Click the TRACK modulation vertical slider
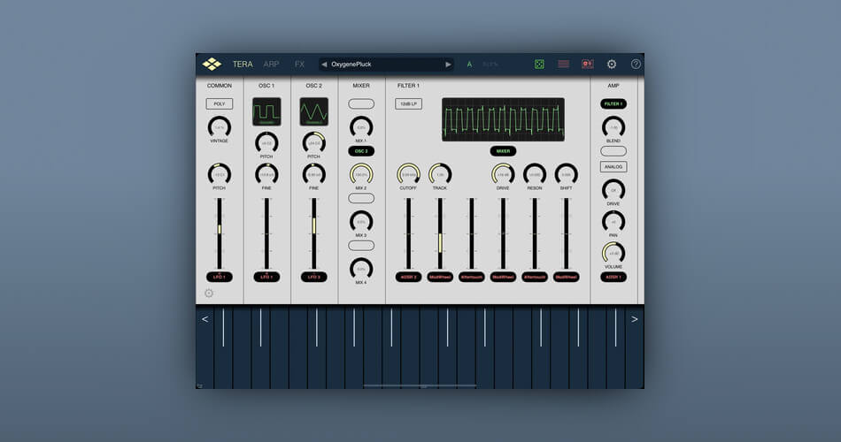The image size is (841, 442). (440, 233)
